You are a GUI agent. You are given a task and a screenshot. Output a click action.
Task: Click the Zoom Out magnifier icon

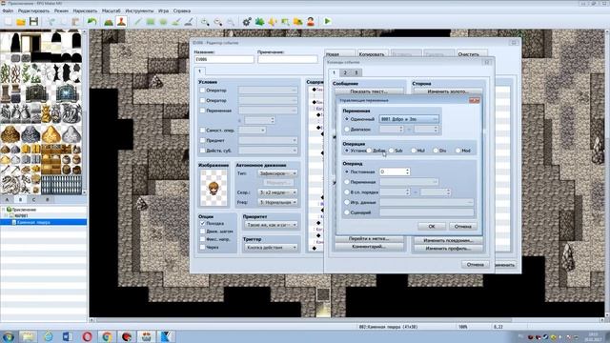[218, 22]
